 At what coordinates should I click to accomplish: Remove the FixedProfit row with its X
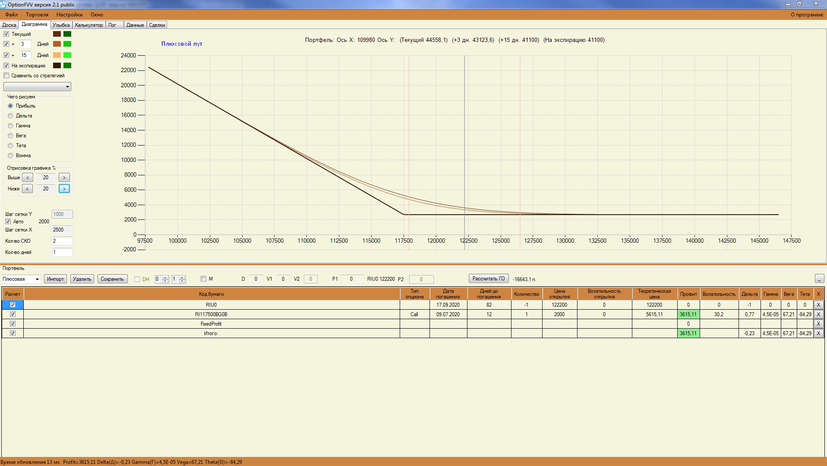coord(818,324)
